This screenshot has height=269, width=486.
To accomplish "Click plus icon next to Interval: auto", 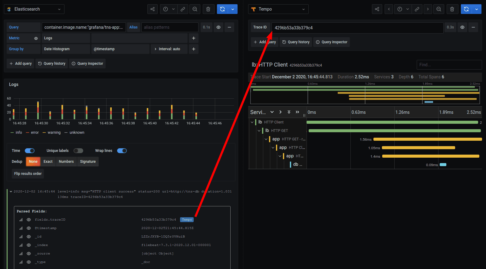I will pyautogui.click(x=194, y=49).
